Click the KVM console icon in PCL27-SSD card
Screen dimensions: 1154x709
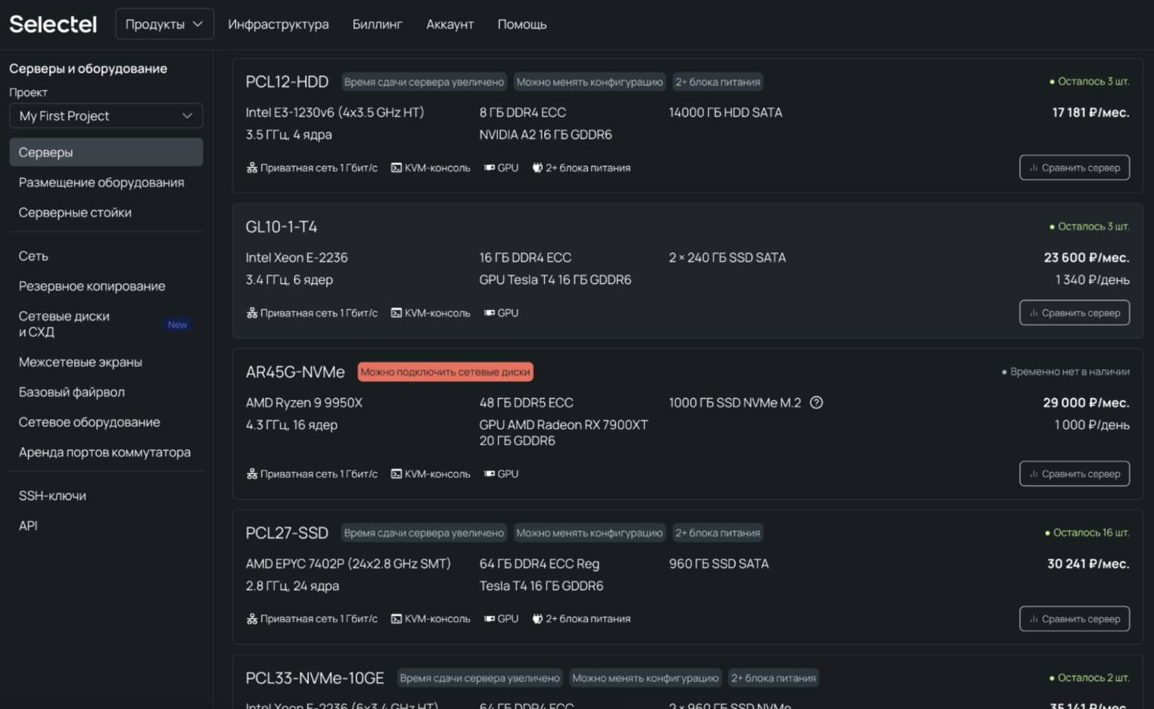397,619
